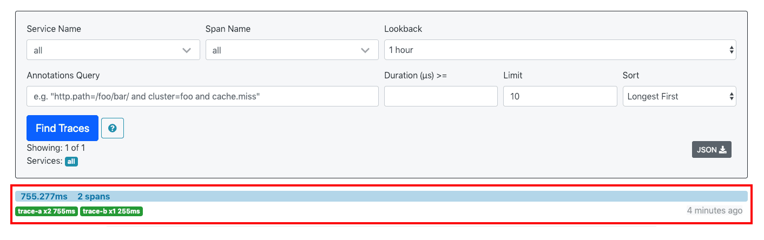This screenshot has height=240, width=764.
Task: Click into the Duration (µs) field
Action: 441,96
